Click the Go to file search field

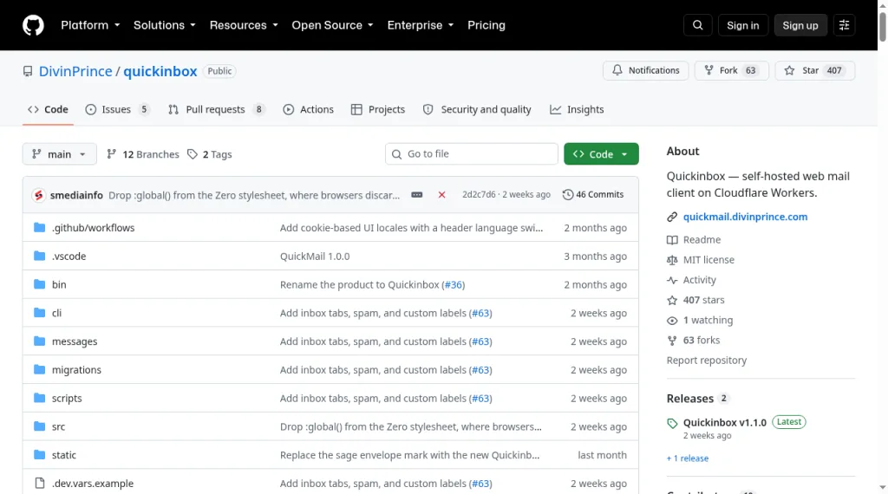pos(471,154)
